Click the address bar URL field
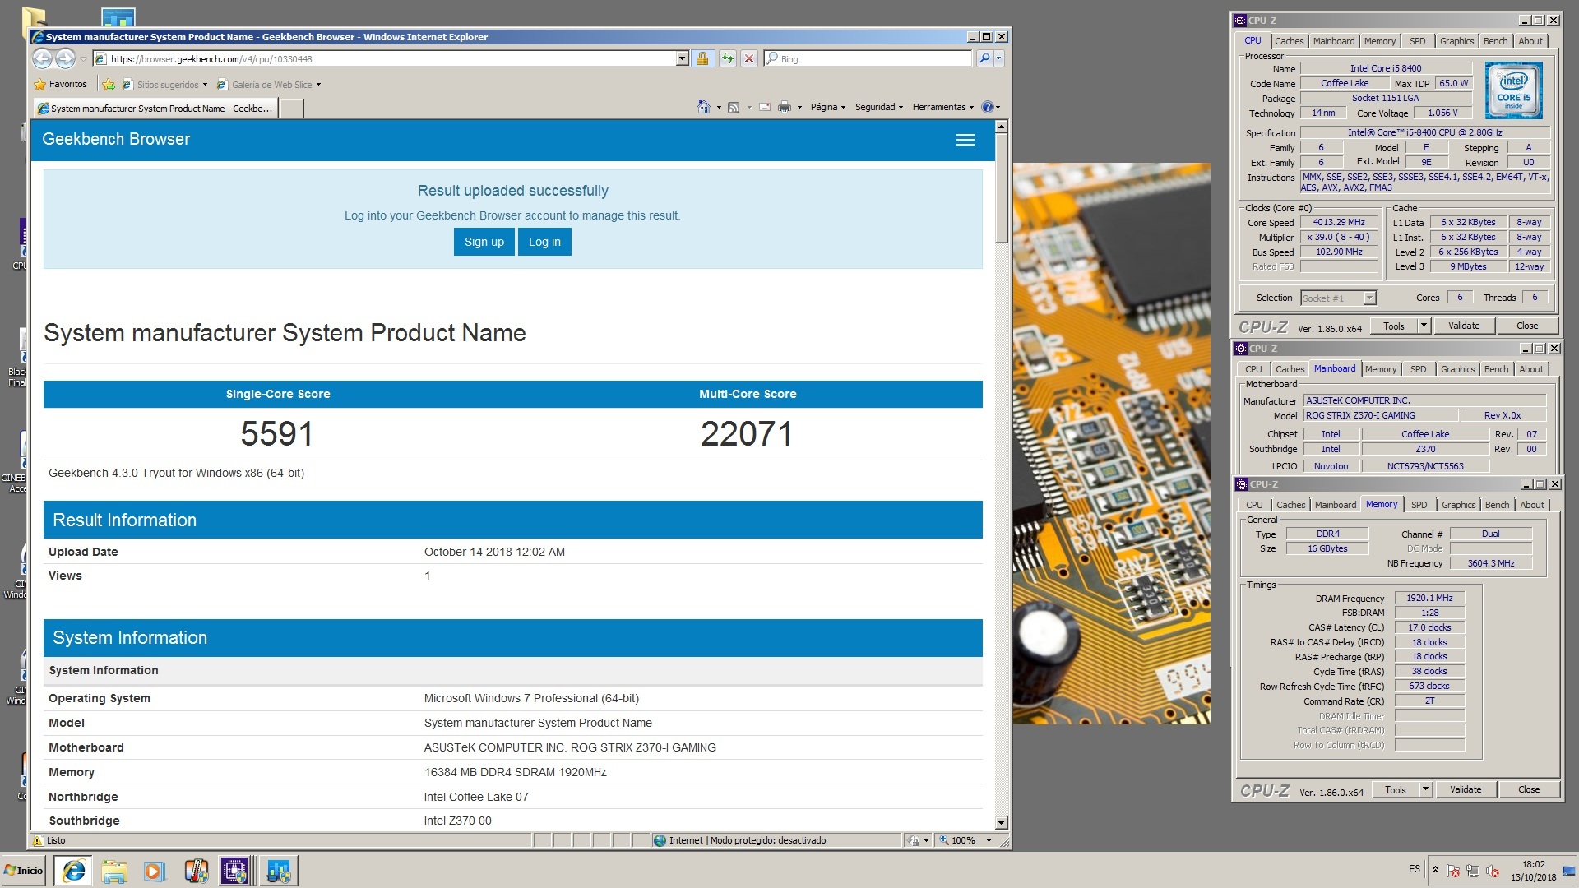 [384, 58]
